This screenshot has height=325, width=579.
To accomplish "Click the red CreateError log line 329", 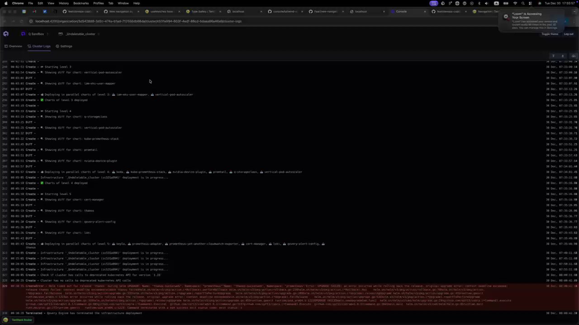I will pos(289,297).
